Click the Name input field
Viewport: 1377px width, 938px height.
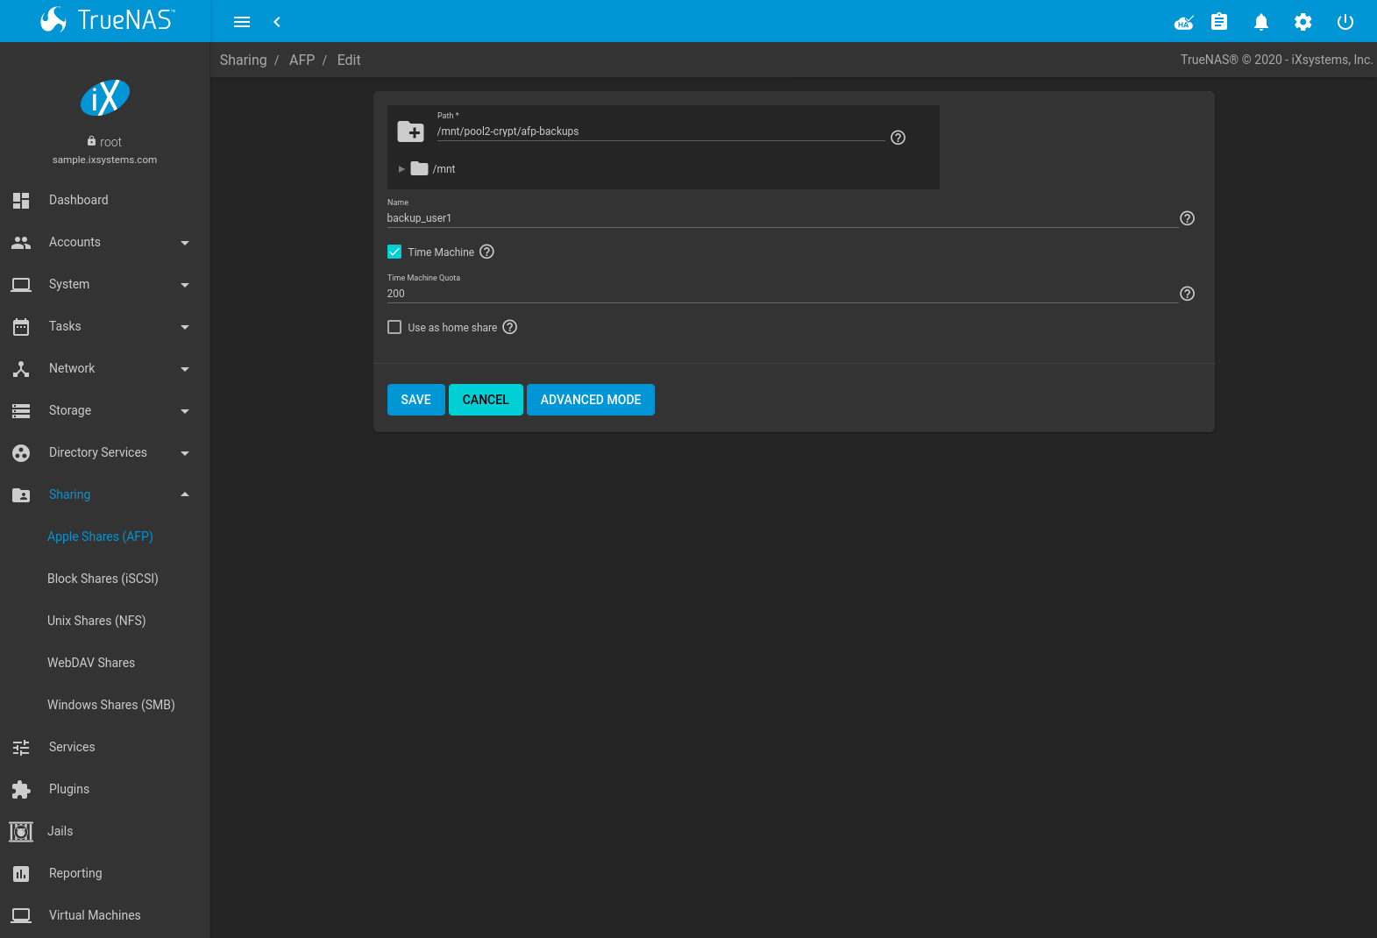click(x=783, y=218)
